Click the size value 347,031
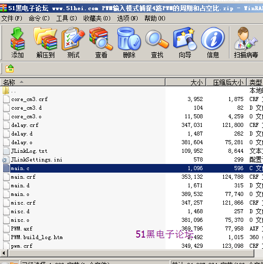The width and height of the screenshot is (263, 264). (192, 125)
